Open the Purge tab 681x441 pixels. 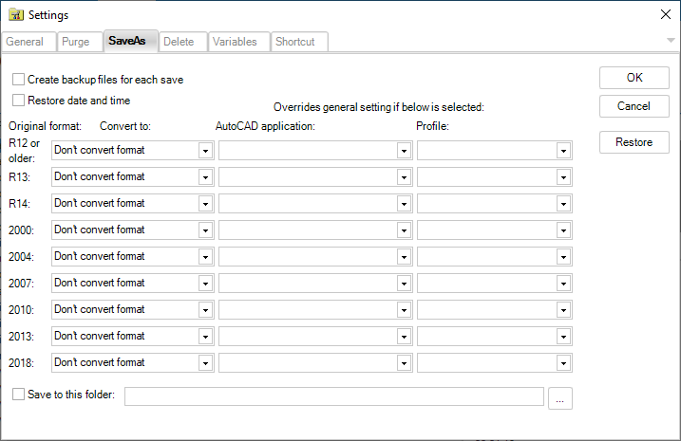tap(76, 42)
